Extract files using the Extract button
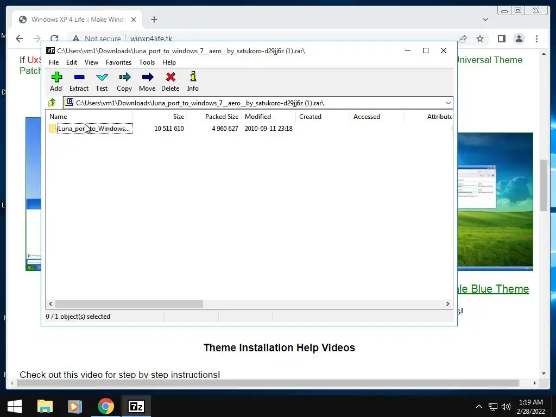556x417 pixels. [79, 81]
